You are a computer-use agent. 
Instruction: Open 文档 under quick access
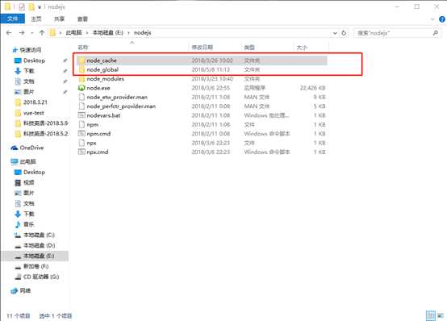pos(29,81)
